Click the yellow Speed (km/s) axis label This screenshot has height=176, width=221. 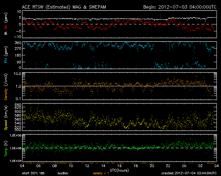[x=6, y=117]
